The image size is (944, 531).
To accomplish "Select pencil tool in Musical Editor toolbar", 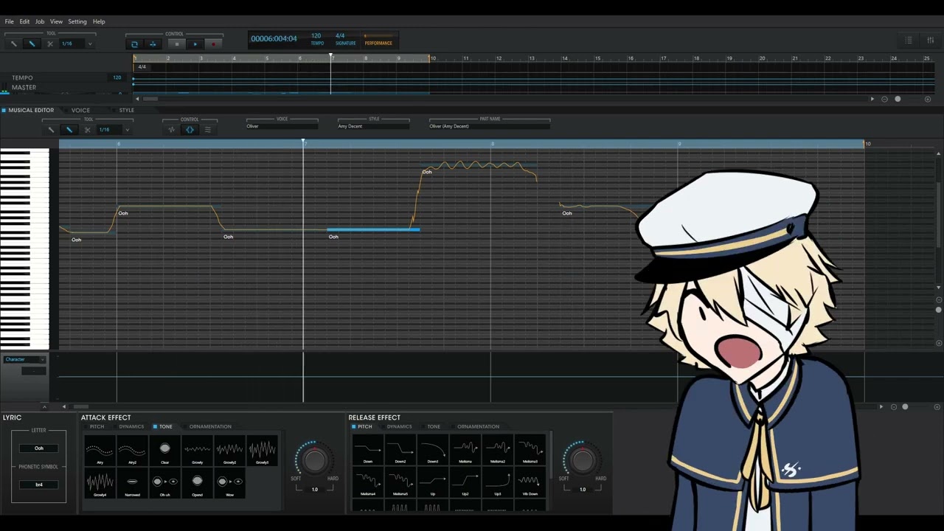I will point(69,130).
